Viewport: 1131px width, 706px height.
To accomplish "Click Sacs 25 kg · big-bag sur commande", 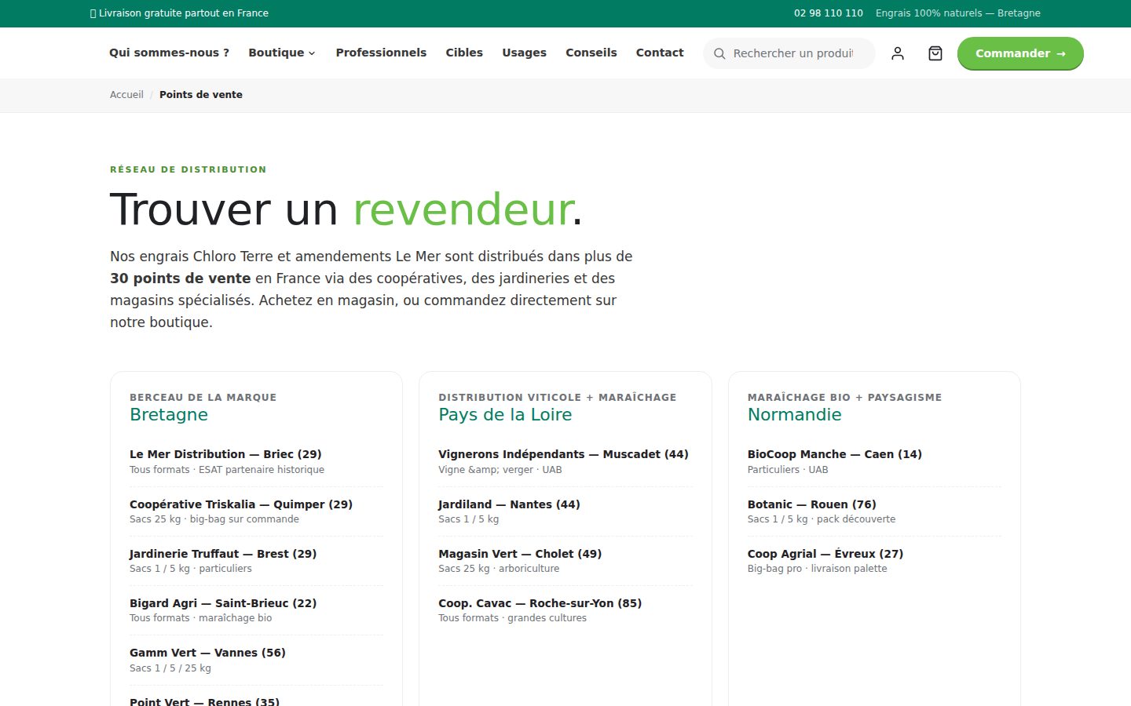I will (214, 519).
